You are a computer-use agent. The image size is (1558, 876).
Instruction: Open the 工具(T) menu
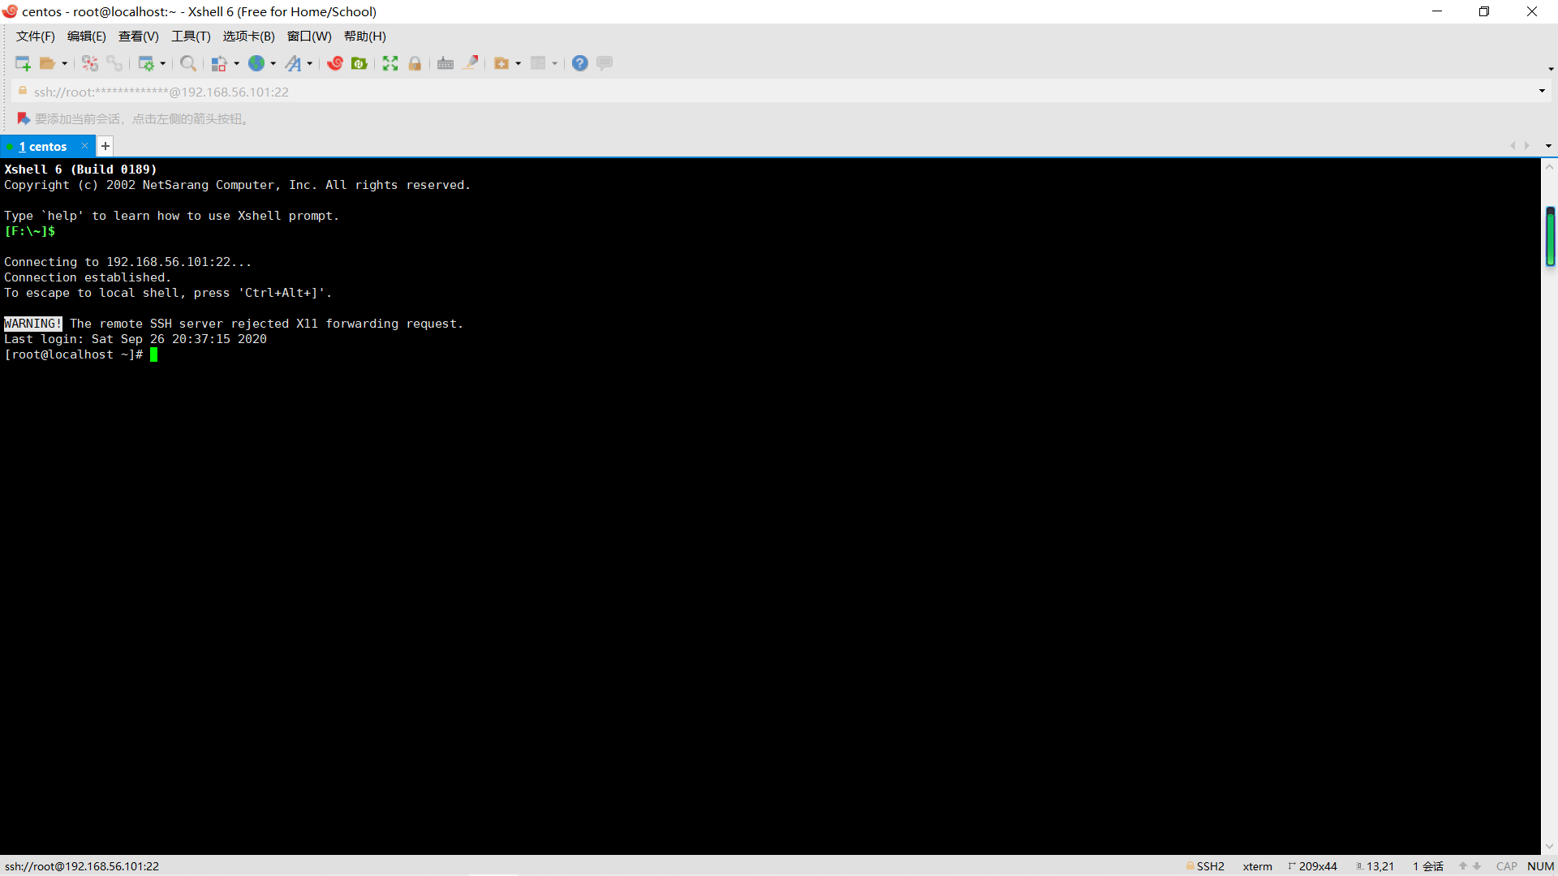tap(190, 36)
